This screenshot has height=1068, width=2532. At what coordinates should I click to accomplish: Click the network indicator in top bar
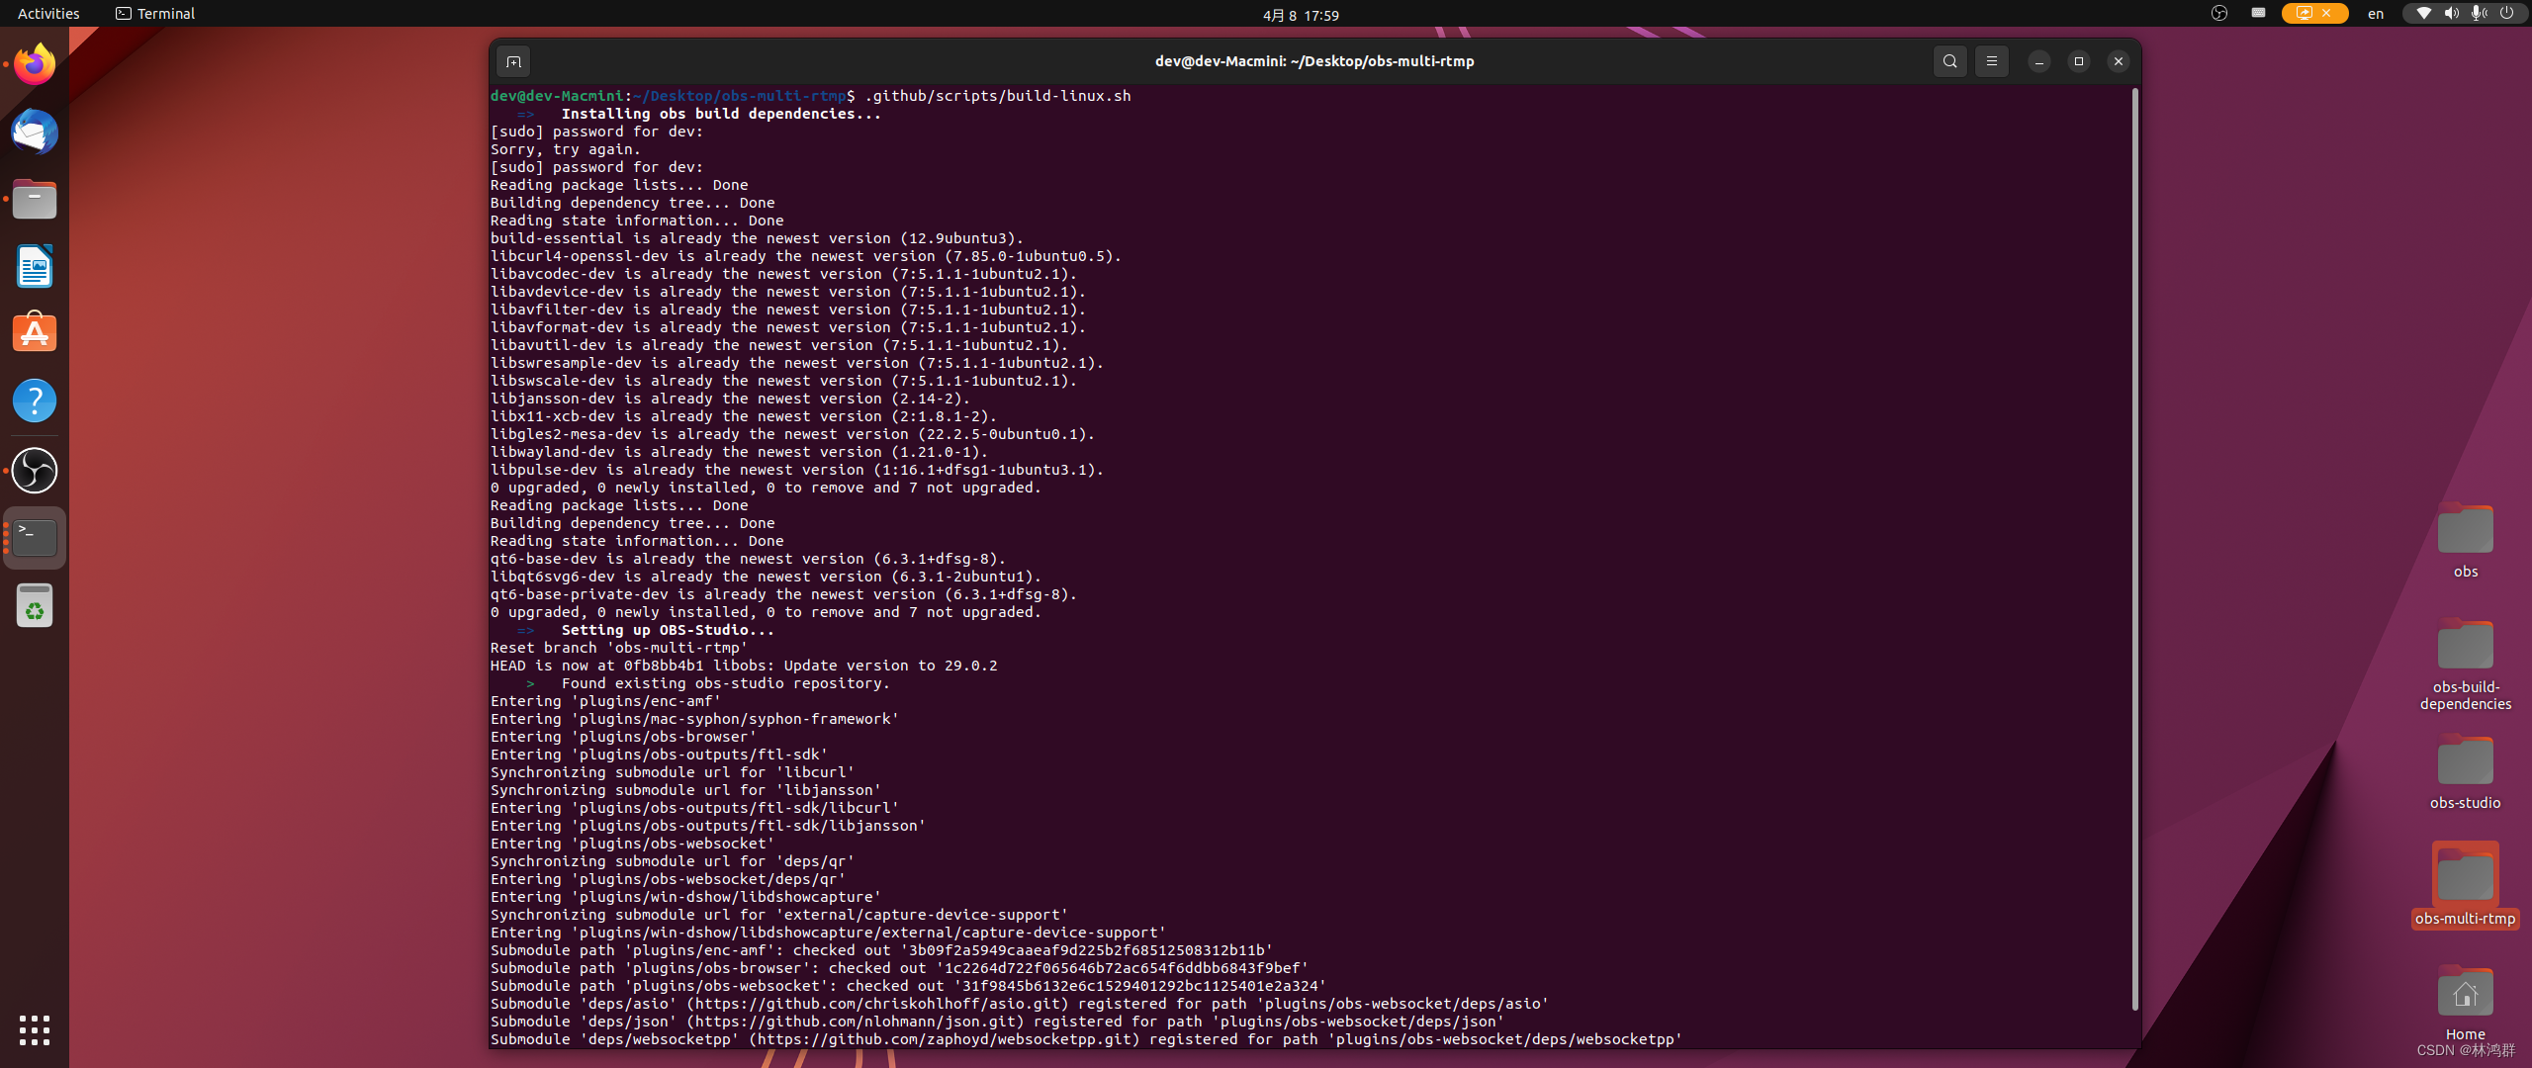coord(2423,14)
